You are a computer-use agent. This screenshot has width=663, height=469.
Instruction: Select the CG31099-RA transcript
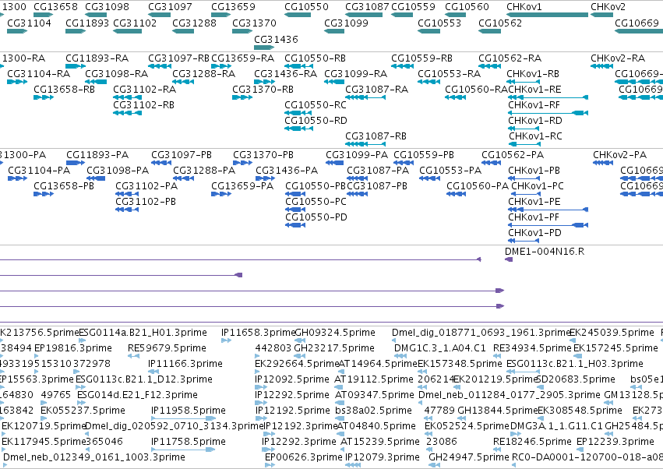point(334,82)
